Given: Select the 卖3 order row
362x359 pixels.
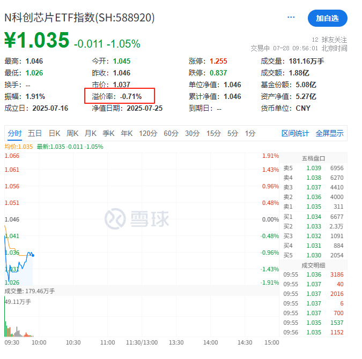Looking at the screenshot, I should point(313,187).
